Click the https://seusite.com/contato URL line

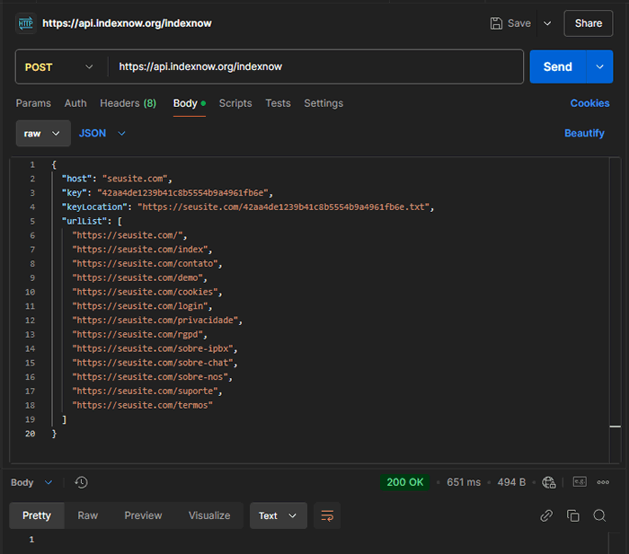pyautogui.click(x=145, y=264)
